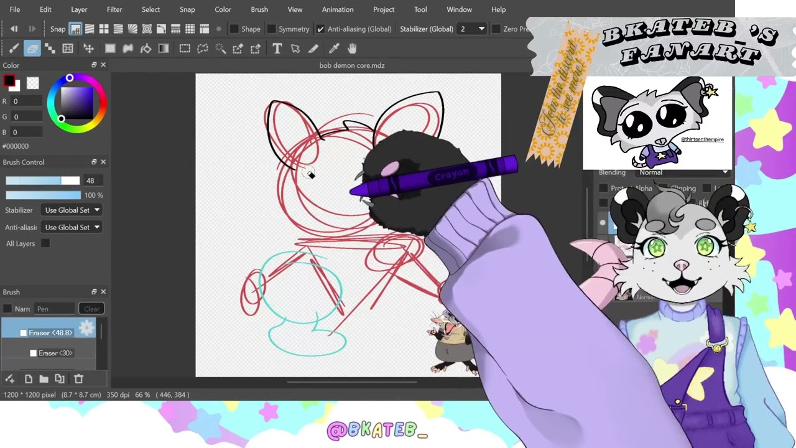Adjust the brush size slider
This screenshot has height=448, width=796.
tap(43, 180)
